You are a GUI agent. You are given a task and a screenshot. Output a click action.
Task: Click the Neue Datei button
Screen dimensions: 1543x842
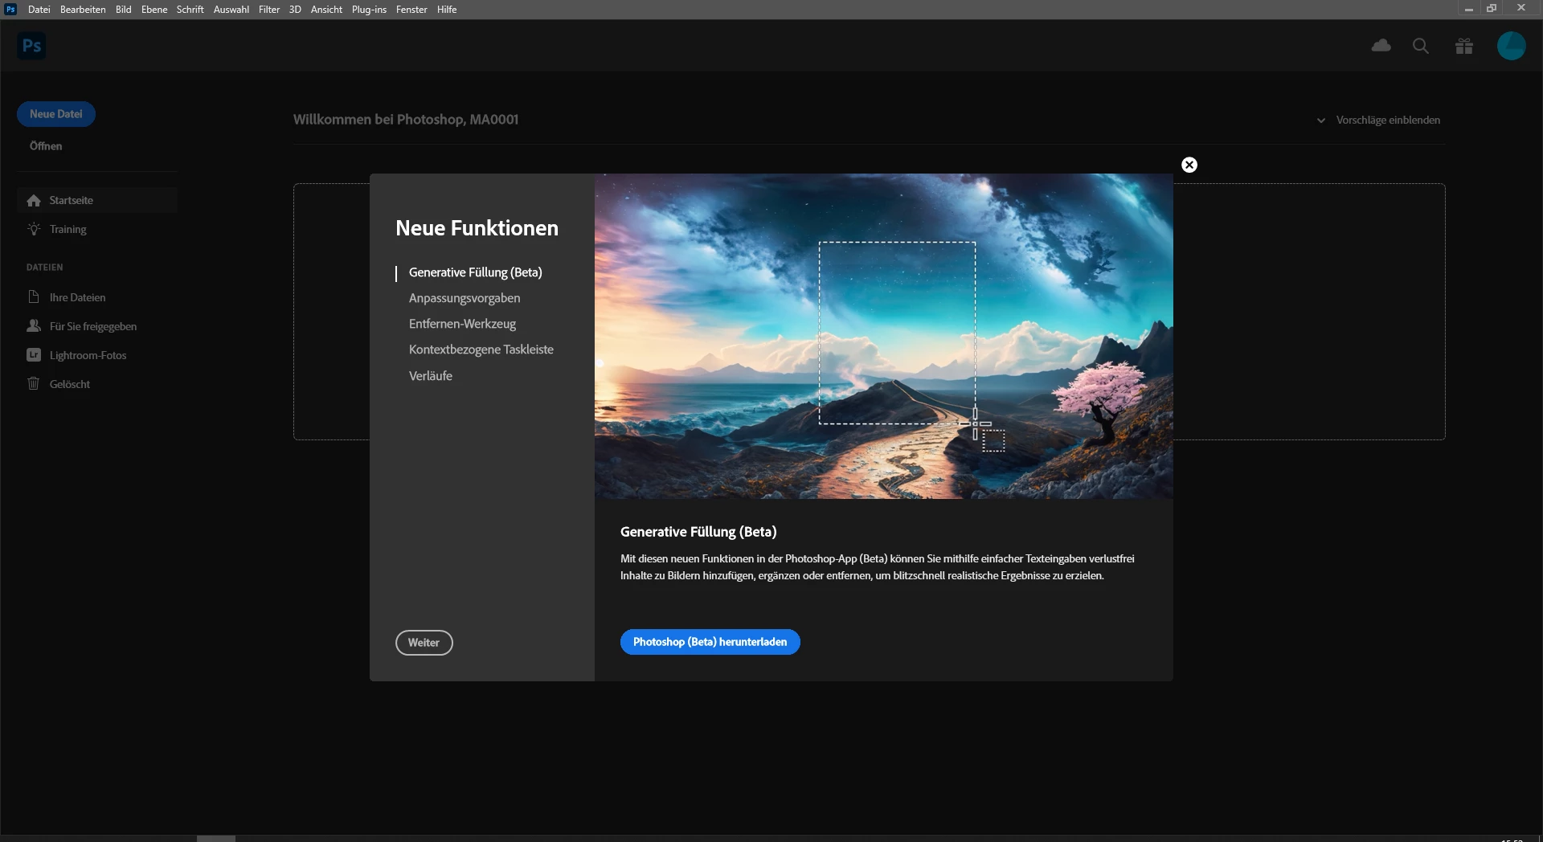pos(56,114)
